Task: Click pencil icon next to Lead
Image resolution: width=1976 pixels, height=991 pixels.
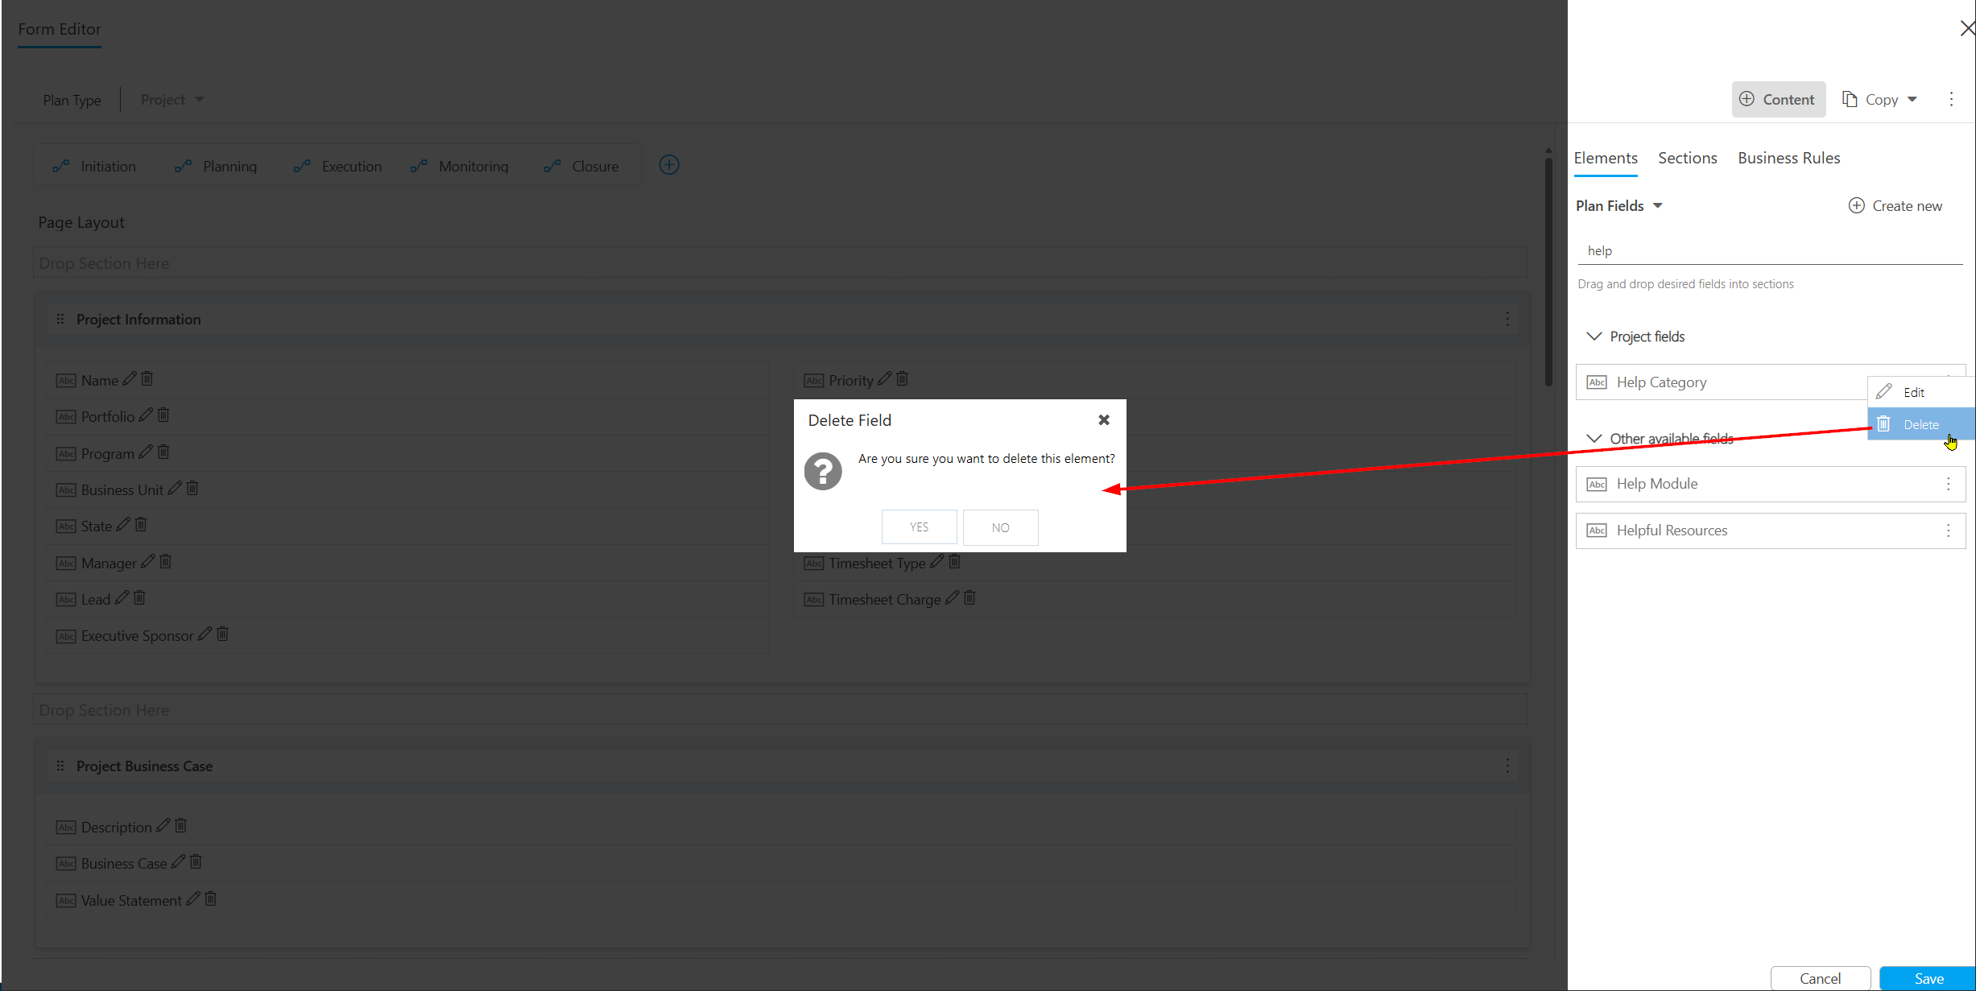Action: pyautogui.click(x=122, y=598)
